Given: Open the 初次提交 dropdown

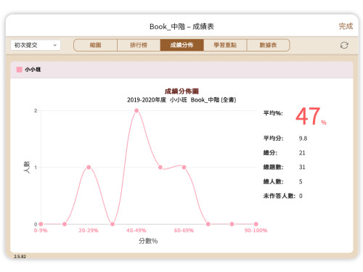Looking at the screenshot, I should (x=36, y=45).
